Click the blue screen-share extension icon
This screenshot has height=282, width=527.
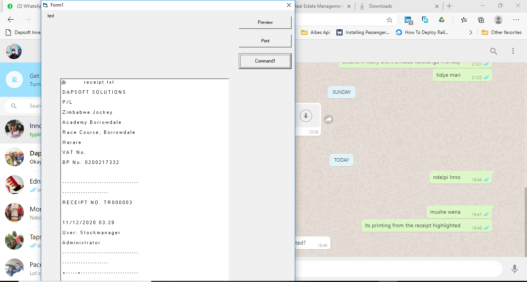click(425, 20)
